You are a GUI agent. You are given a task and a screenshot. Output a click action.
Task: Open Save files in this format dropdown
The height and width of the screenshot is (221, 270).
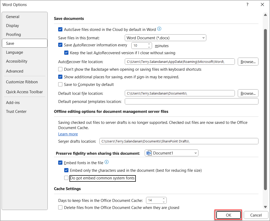[165, 38]
